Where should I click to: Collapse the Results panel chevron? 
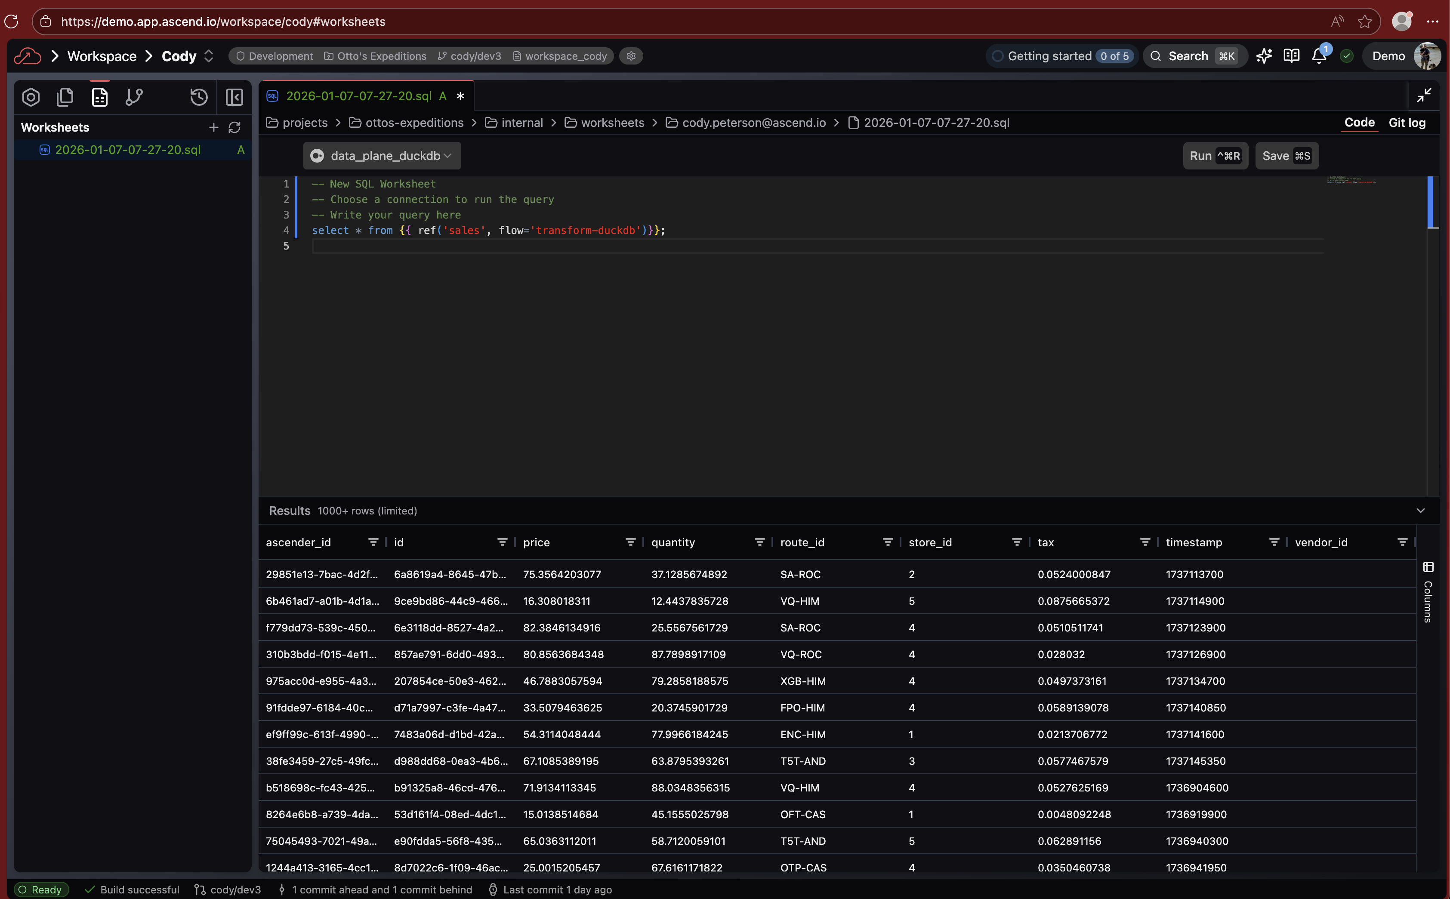tap(1420, 511)
